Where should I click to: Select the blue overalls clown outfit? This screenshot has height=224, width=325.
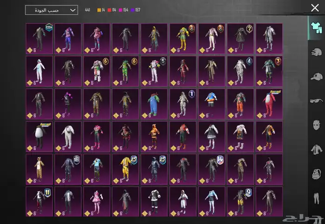pyautogui.click(x=154, y=104)
